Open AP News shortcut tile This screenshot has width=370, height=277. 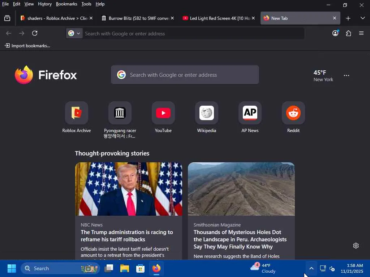250,113
